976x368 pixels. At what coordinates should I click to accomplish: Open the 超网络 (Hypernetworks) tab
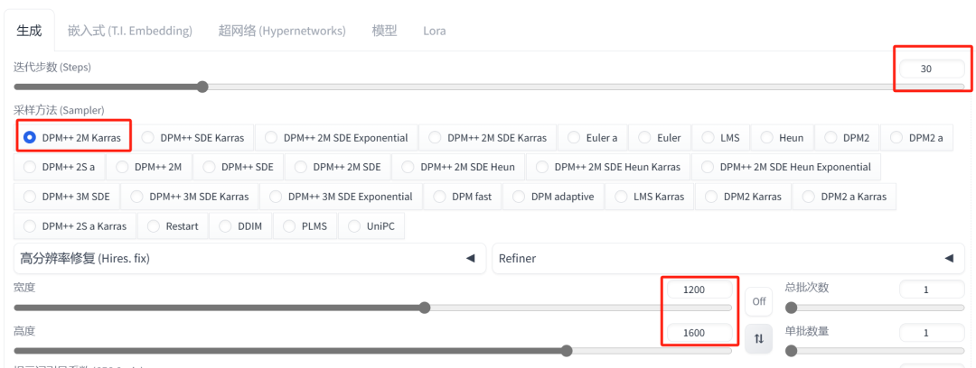click(282, 31)
